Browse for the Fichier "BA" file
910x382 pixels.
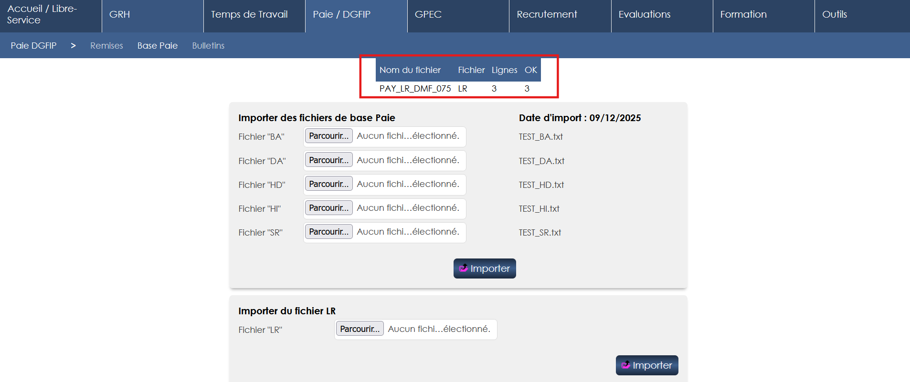tap(328, 136)
